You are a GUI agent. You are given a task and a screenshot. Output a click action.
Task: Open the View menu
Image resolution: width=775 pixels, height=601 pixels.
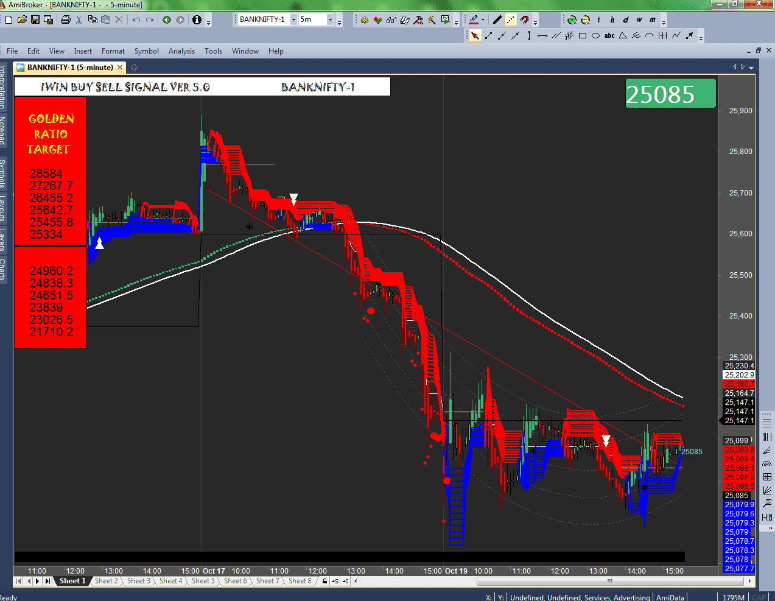pos(57,51)
